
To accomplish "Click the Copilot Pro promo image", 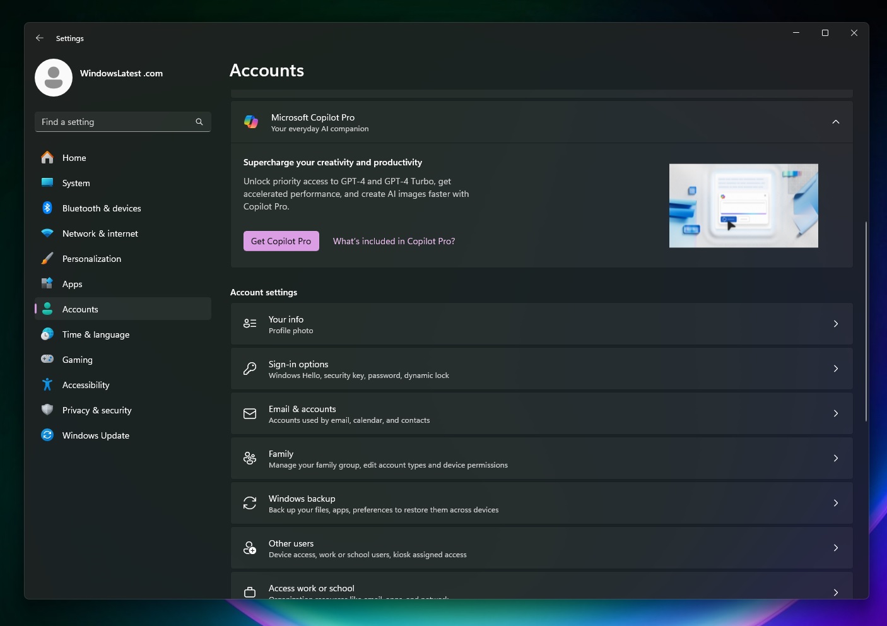I will (744, 206).
